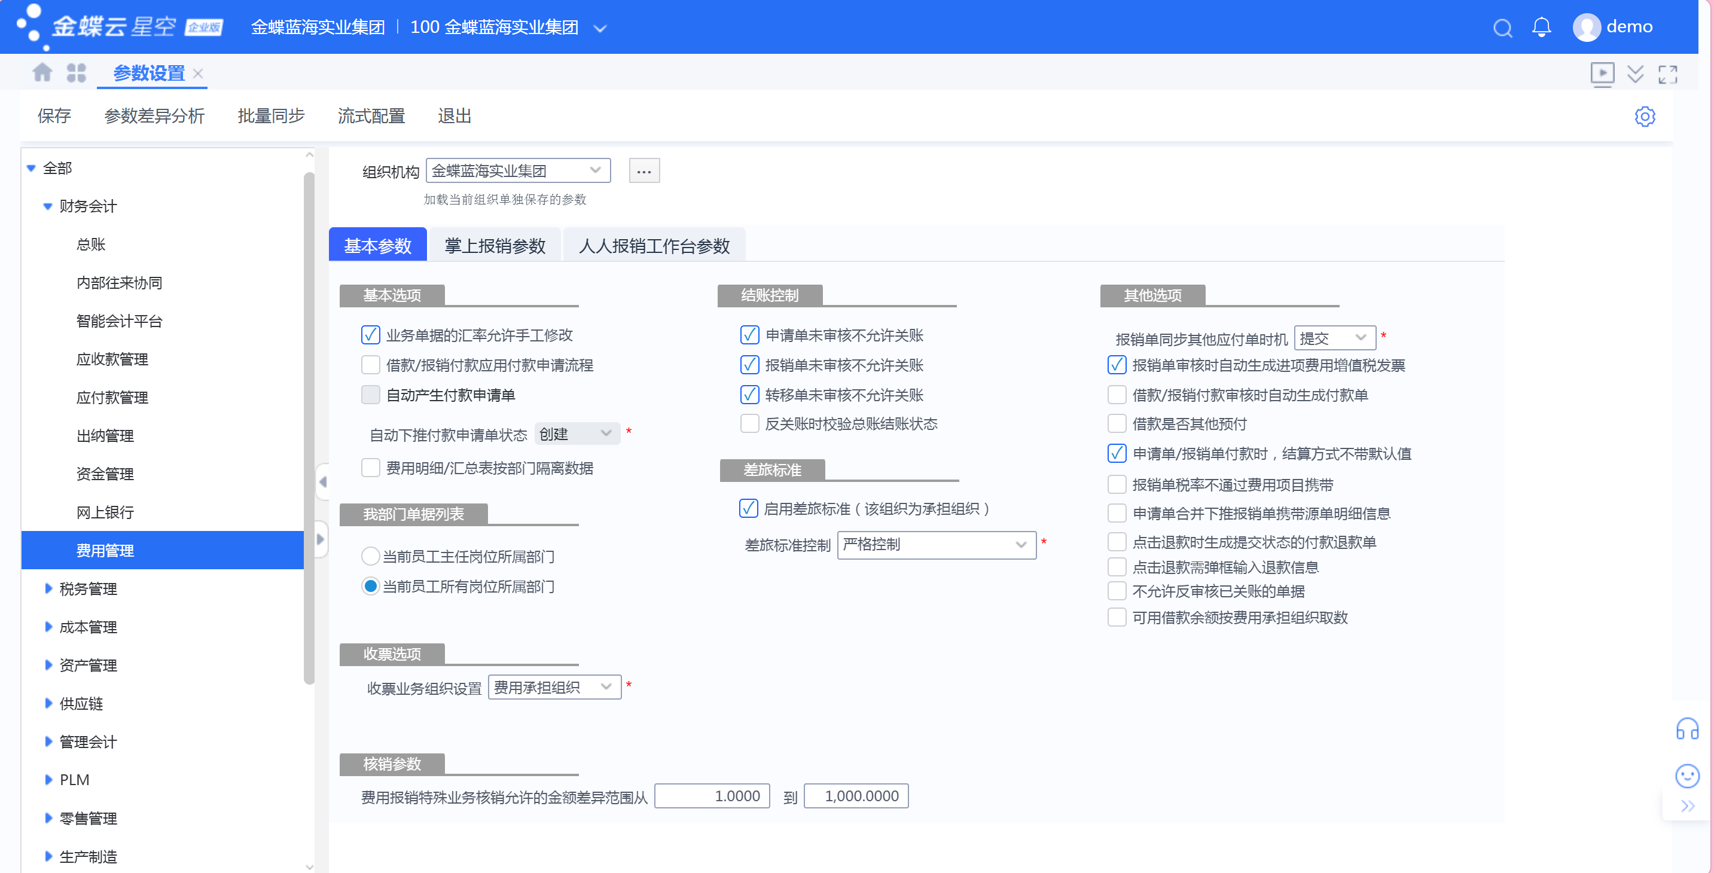Expand the 税务管理 tree node
Viewport: 1714px width, 873px height.
tap(48, 588)
